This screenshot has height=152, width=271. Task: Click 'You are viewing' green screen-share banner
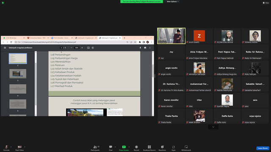click(141, 2)
